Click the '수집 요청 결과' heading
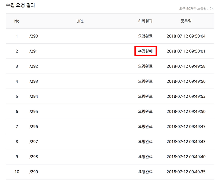Viewport: 220px width, 185px height. [20, 5]
